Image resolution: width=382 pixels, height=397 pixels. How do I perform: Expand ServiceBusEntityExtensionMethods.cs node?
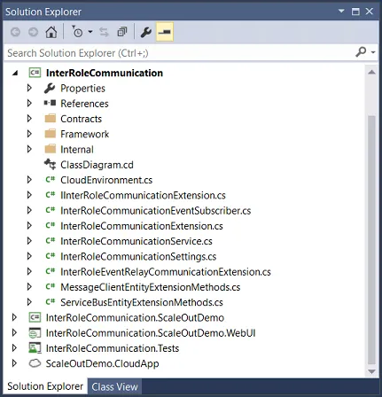(x=29, y=302)
